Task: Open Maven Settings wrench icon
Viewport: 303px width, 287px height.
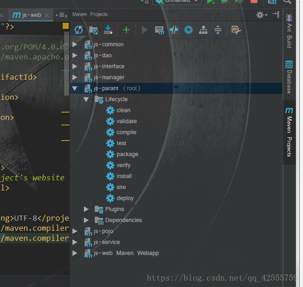Action: click(236, 30)
